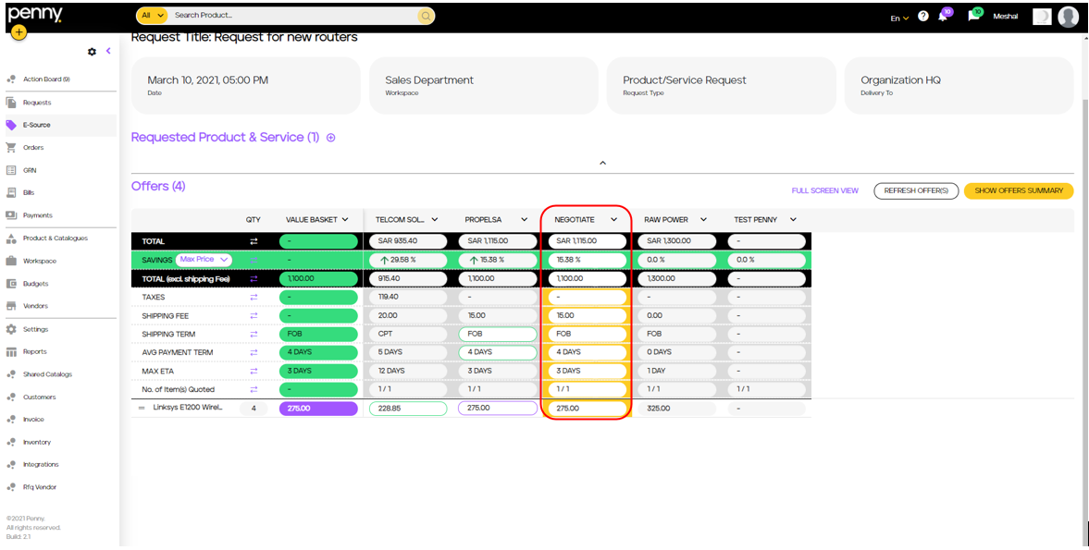The image size is (1089, 550).
Task: Click the user avatar picture
Action: point(1068,17)
